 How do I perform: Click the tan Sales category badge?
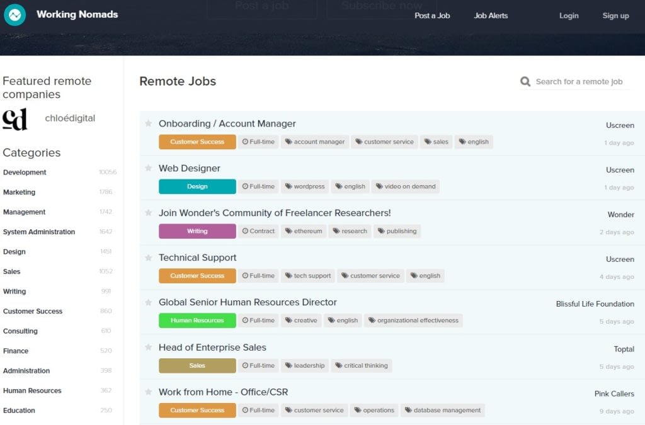click(197, 365)
